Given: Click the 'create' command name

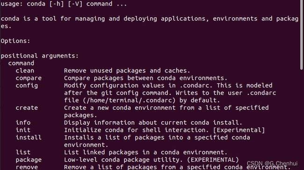Looking at the screenshot, I should 27,108.
